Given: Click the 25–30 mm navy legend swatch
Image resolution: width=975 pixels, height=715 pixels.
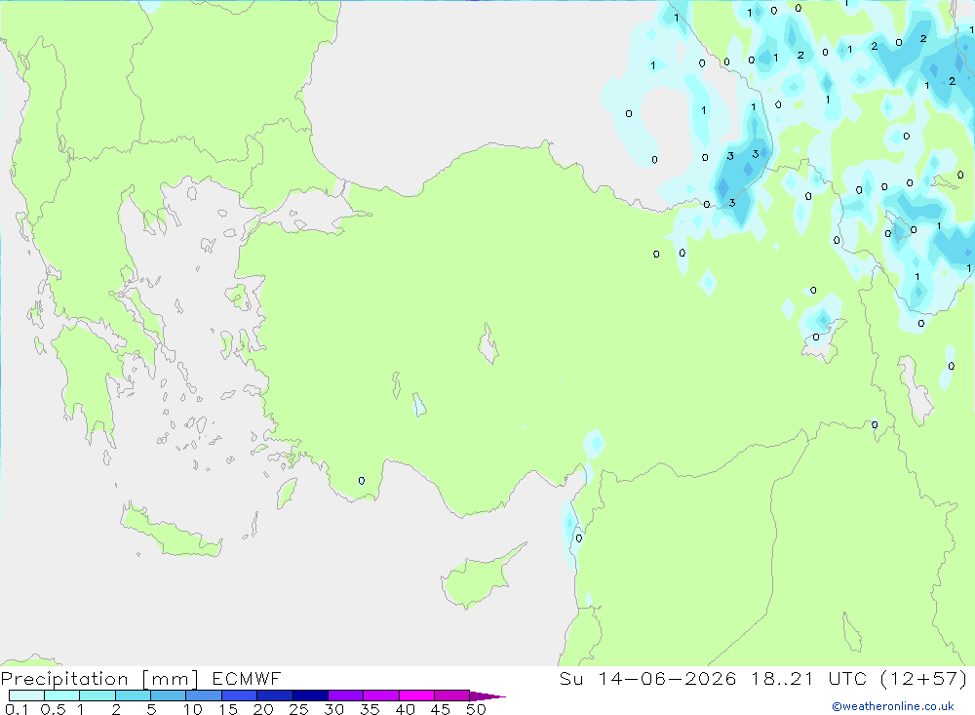Looking at the screenshot, I should pos(310,695).
